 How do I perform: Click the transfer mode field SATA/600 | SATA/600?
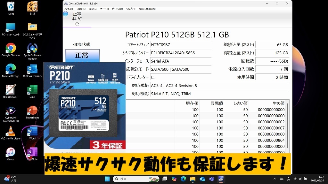(x=181, y=69)
